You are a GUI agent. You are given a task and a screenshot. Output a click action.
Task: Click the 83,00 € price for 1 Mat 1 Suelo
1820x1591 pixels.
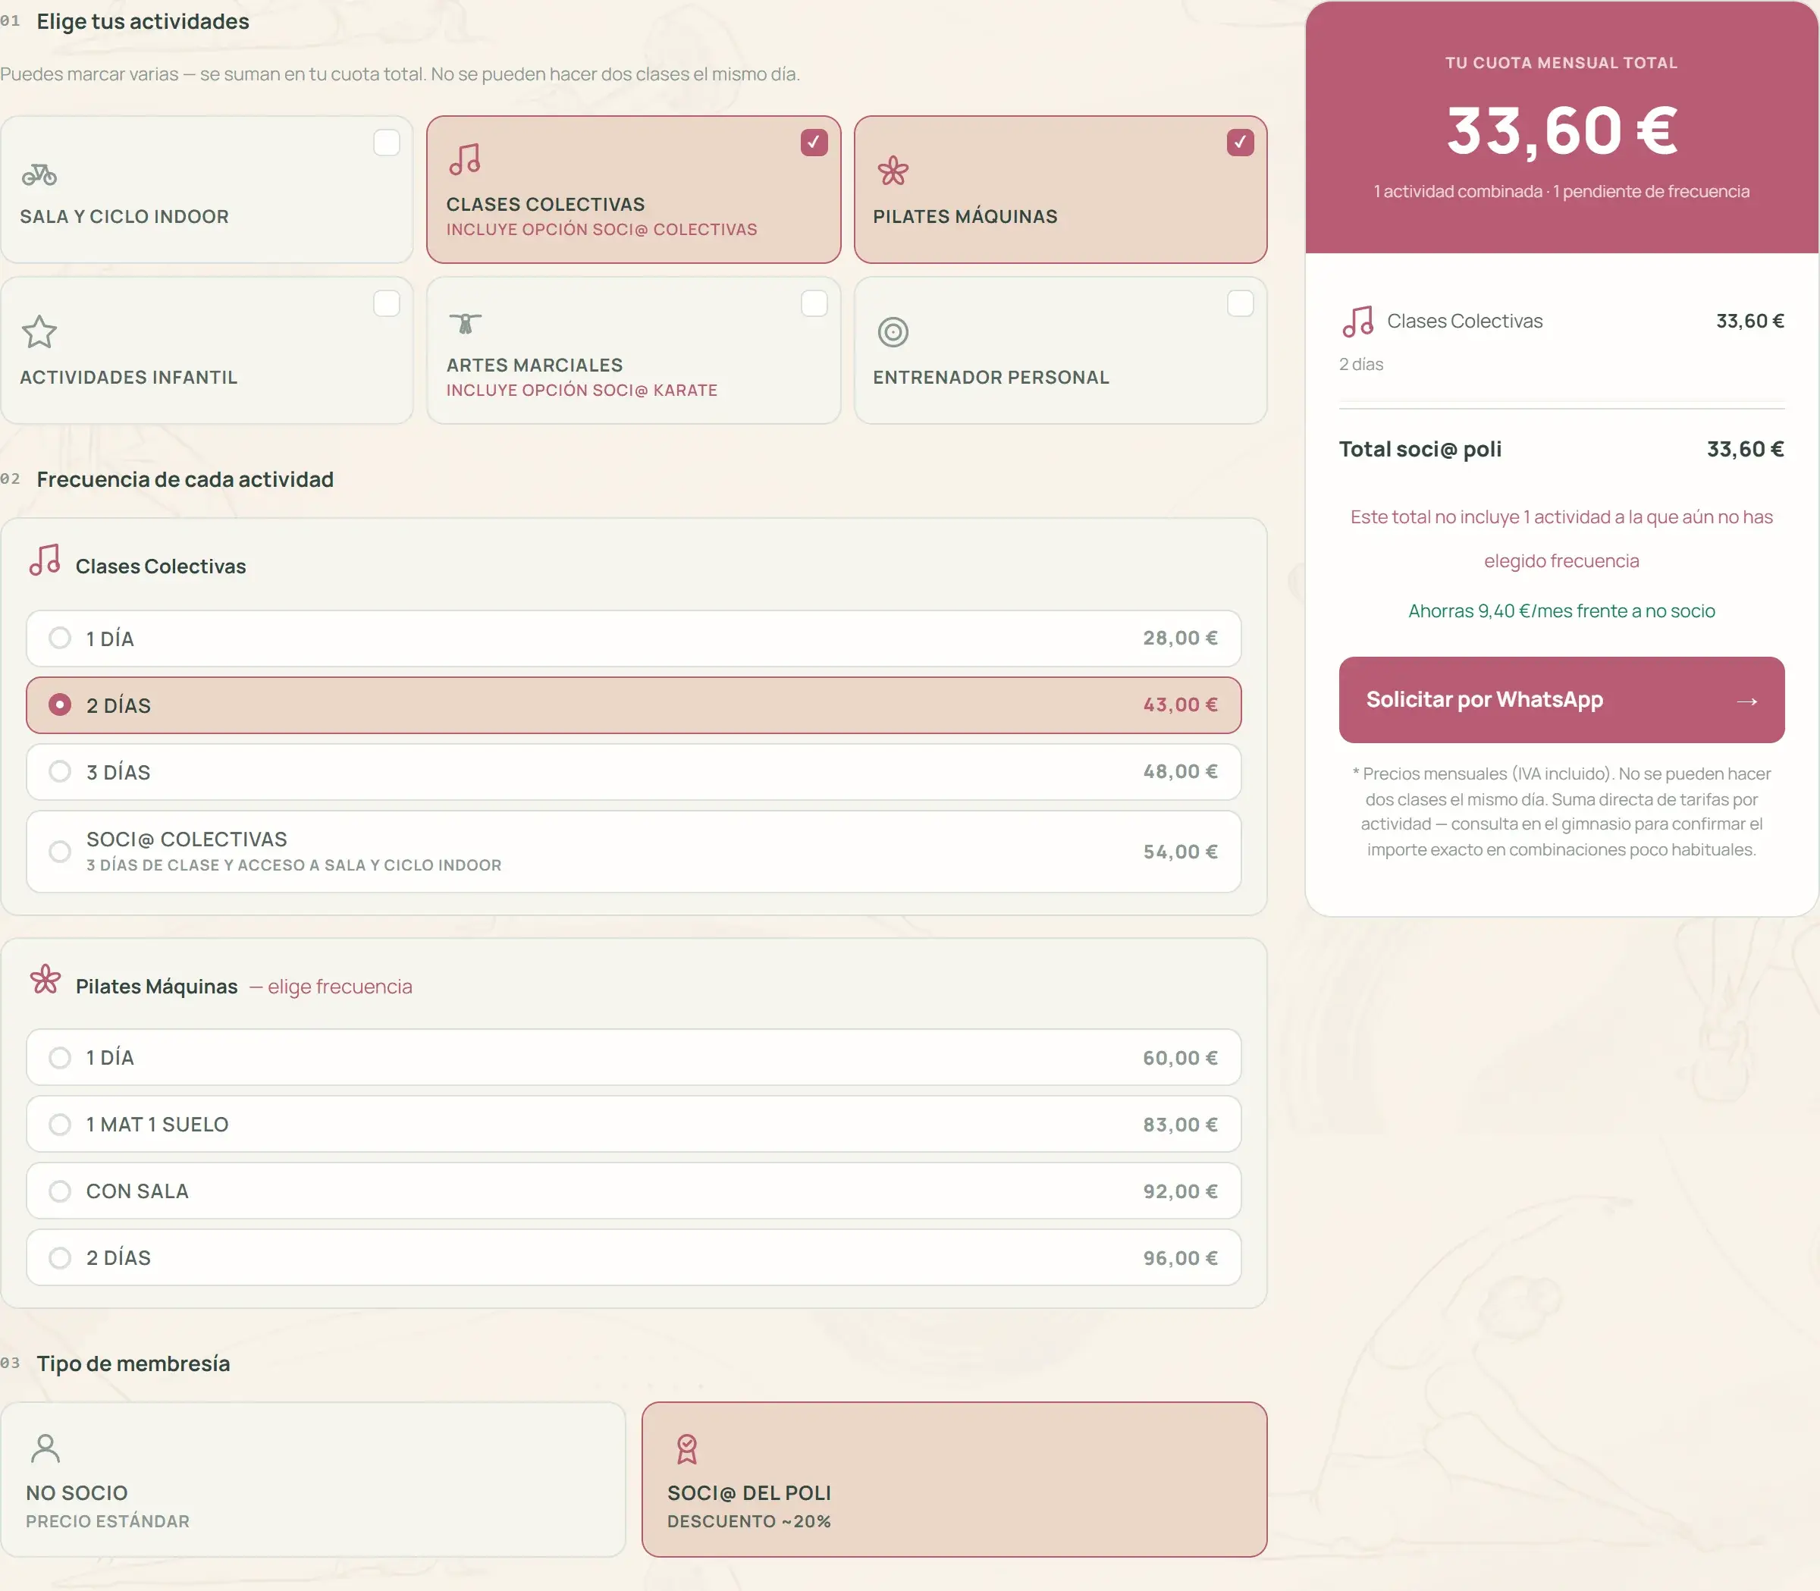(x=1180, y=1124)
